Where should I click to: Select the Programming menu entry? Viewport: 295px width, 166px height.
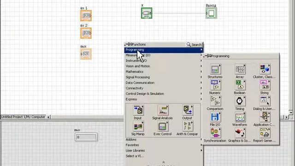(164, 50)
